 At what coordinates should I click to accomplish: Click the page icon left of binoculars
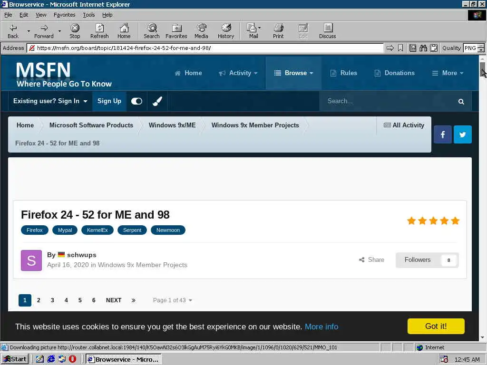[413, 48]
